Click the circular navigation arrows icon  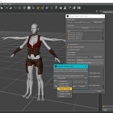pos(24,8)
